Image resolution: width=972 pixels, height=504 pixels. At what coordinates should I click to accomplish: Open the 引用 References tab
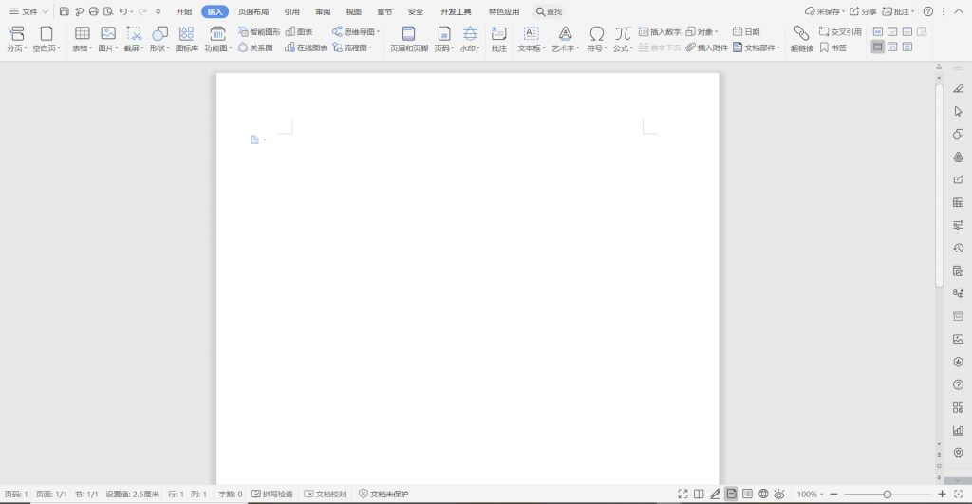point(292,11)
